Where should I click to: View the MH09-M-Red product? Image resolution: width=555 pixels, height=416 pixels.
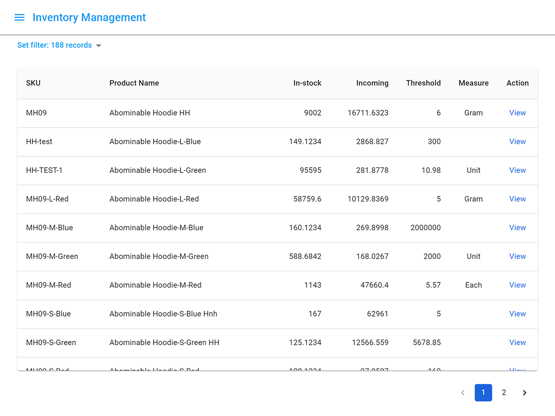517,285
